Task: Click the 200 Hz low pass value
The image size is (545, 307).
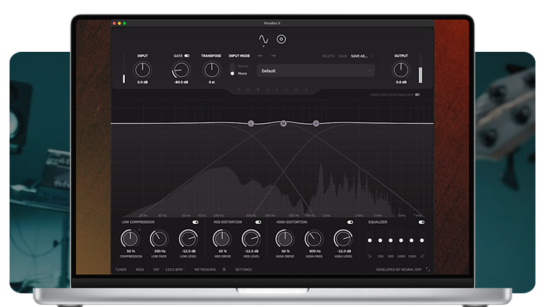Action: coord(159,251)
